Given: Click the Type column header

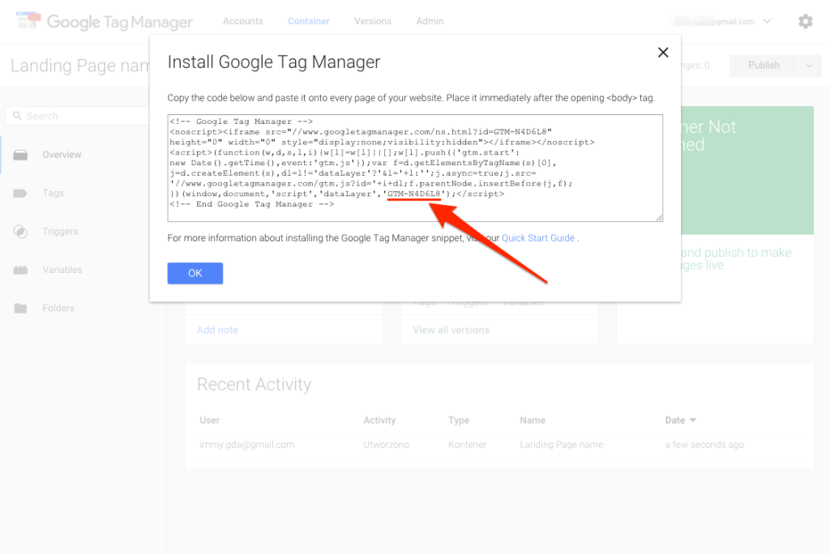Looking at the screenshot, I should 459,420.
